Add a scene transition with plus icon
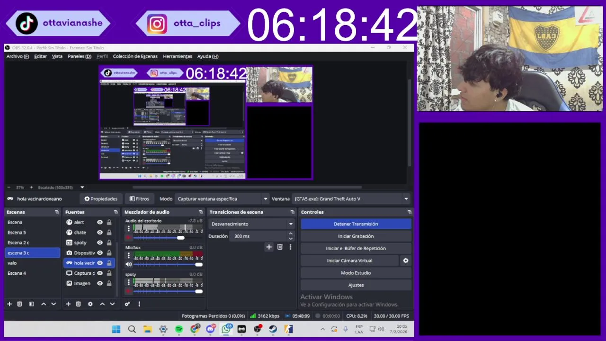 pos(269,247)
